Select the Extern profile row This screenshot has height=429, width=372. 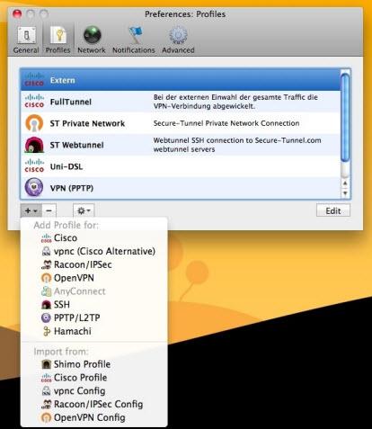pyautogui.click(x=181, y=80)
